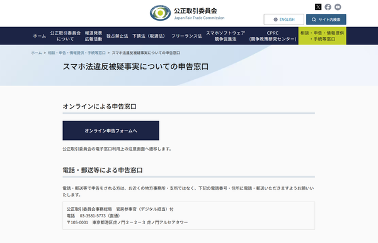Click 相談・申告・情報提供・手続等窓口 breadcrumb link
The width and height of the screenshot is (378, 243).
tap(77, 53)
